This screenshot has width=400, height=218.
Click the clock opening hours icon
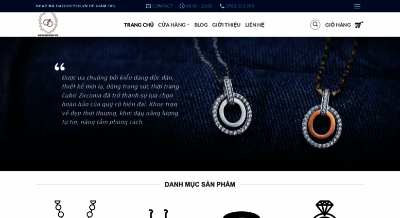[x=182, y=6]
